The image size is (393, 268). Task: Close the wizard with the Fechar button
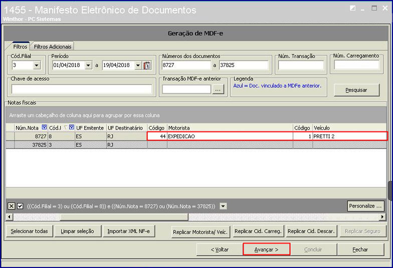(x=360, y=249)
